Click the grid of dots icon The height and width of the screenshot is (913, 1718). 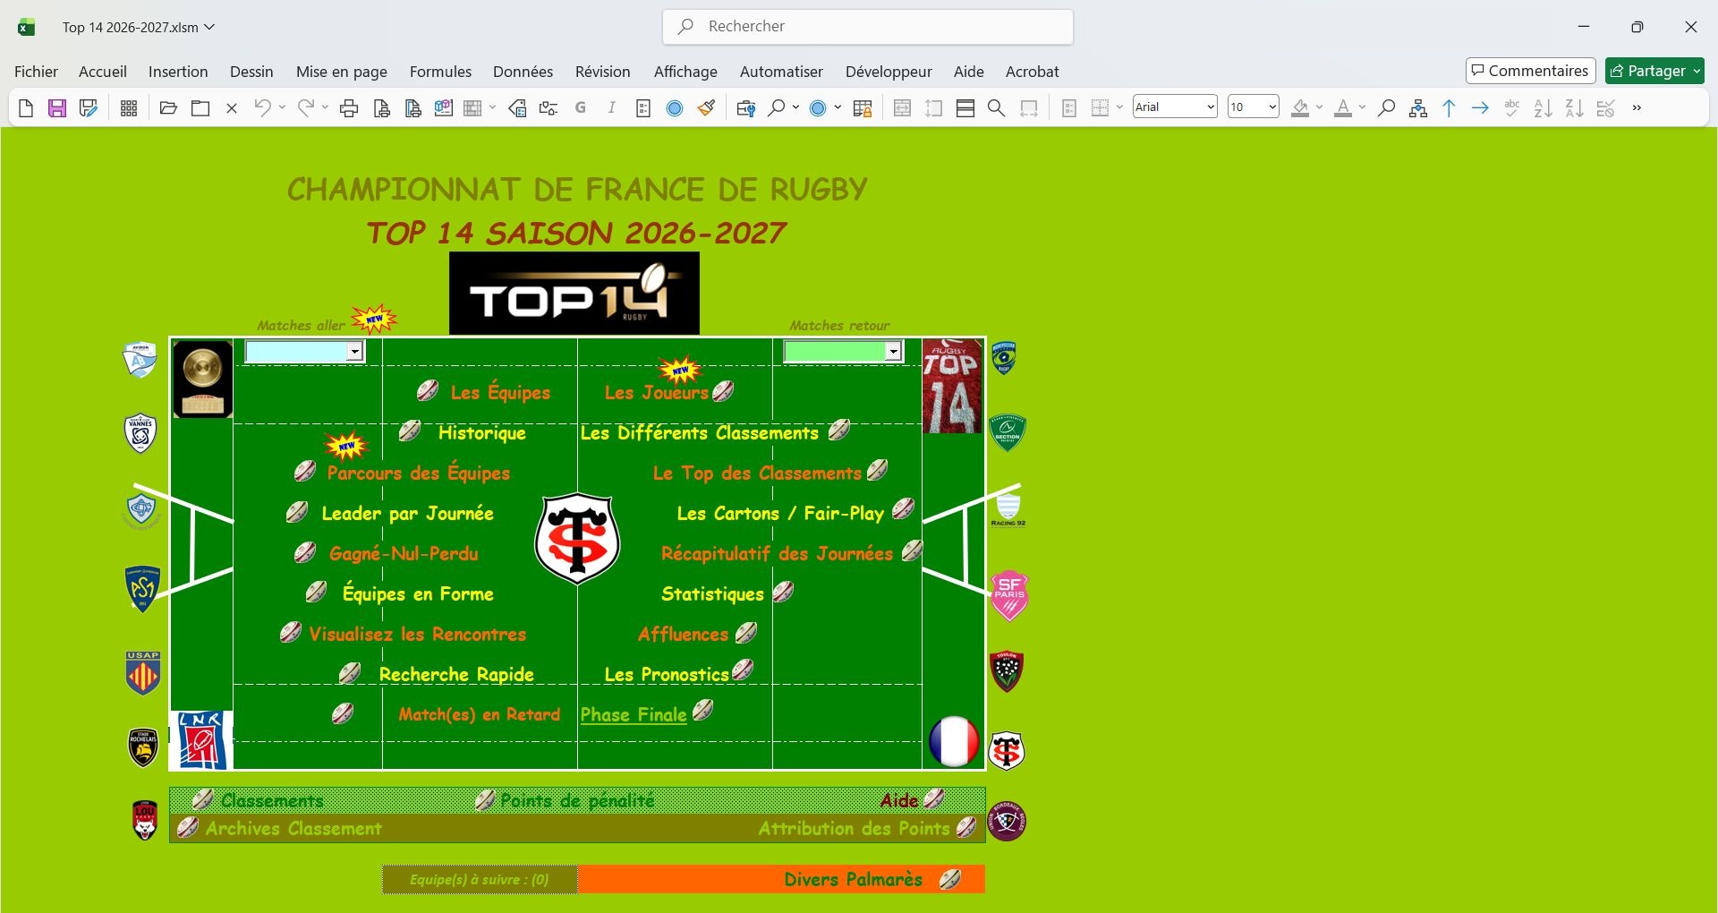(129, 108)
